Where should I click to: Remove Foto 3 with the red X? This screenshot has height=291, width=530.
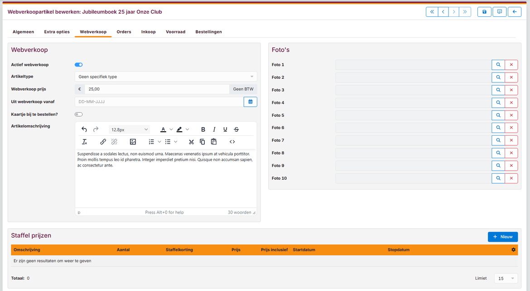511,90
